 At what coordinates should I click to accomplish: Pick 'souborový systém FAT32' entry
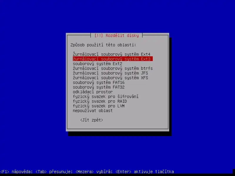(99, 87)
